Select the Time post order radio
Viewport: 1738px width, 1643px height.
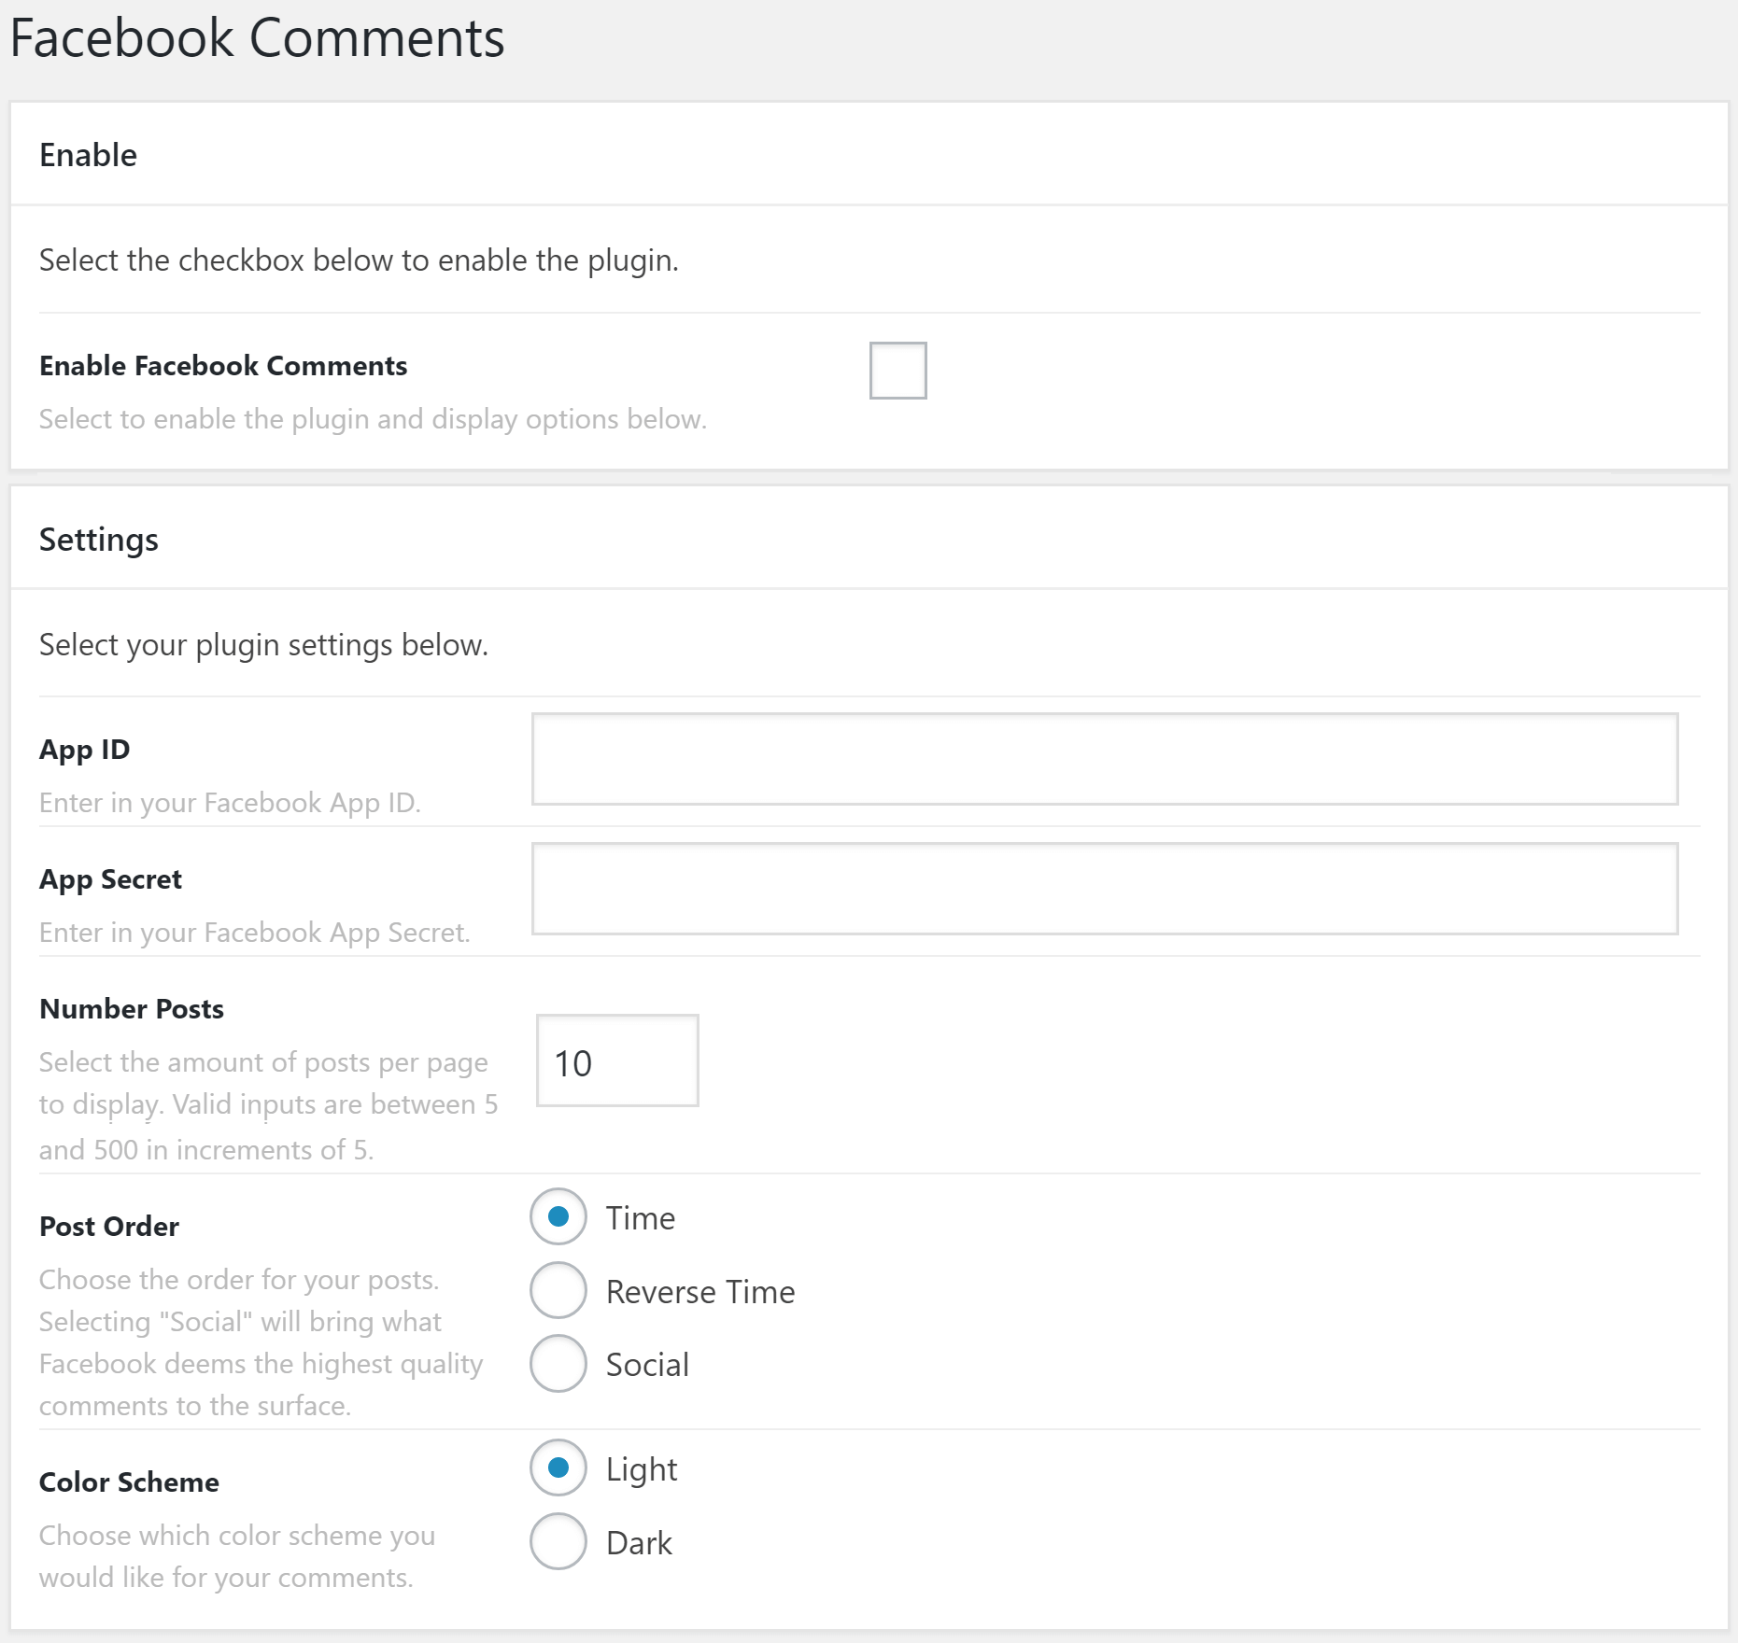tap(558, 1217)
